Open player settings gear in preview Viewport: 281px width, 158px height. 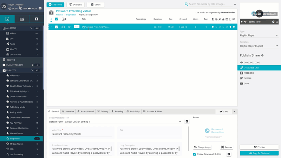point(273,22)
